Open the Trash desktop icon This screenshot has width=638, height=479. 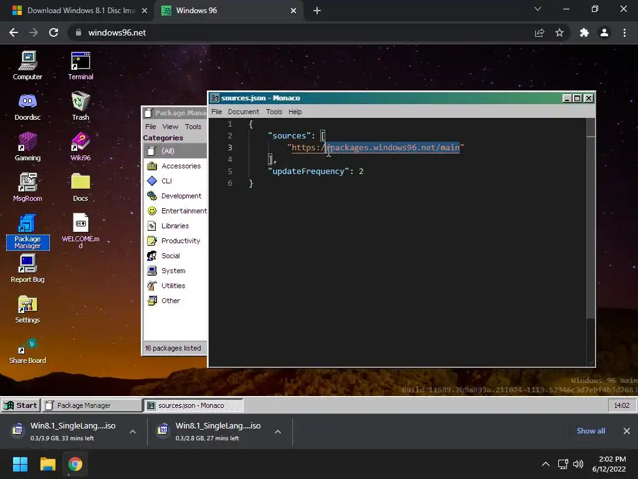(80, 106)
